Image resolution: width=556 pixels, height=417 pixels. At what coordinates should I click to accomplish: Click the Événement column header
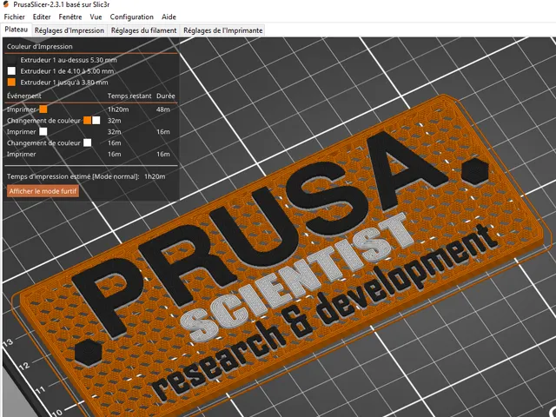pyautogui.click(x=24, y=96)
